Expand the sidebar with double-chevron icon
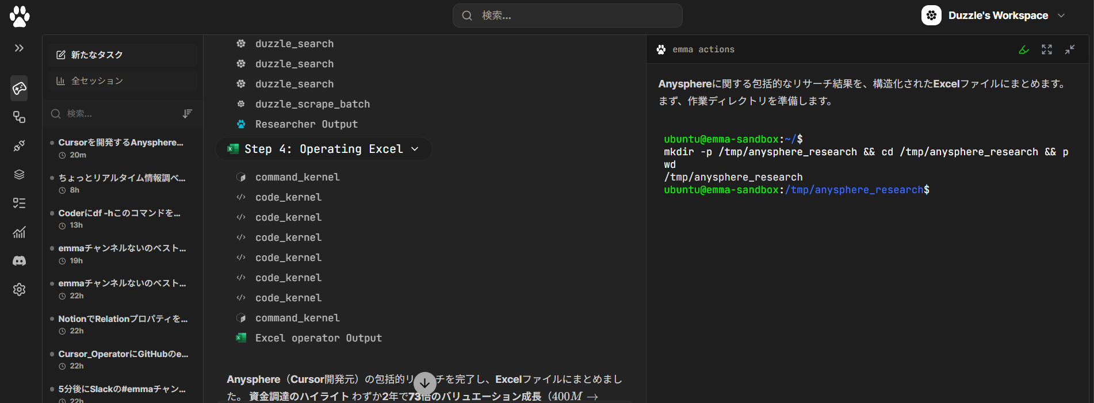The height and width of the screenshot is (403, 1094). (19, 48)
